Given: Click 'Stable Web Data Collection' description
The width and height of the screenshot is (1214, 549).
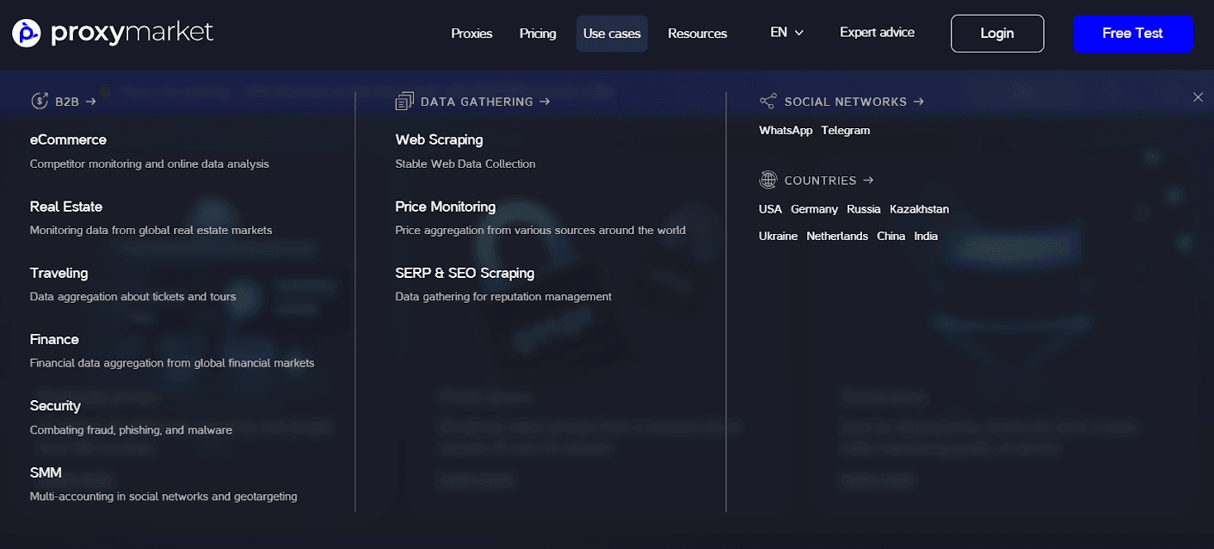Looking at the screenshot, I should 465,163.
